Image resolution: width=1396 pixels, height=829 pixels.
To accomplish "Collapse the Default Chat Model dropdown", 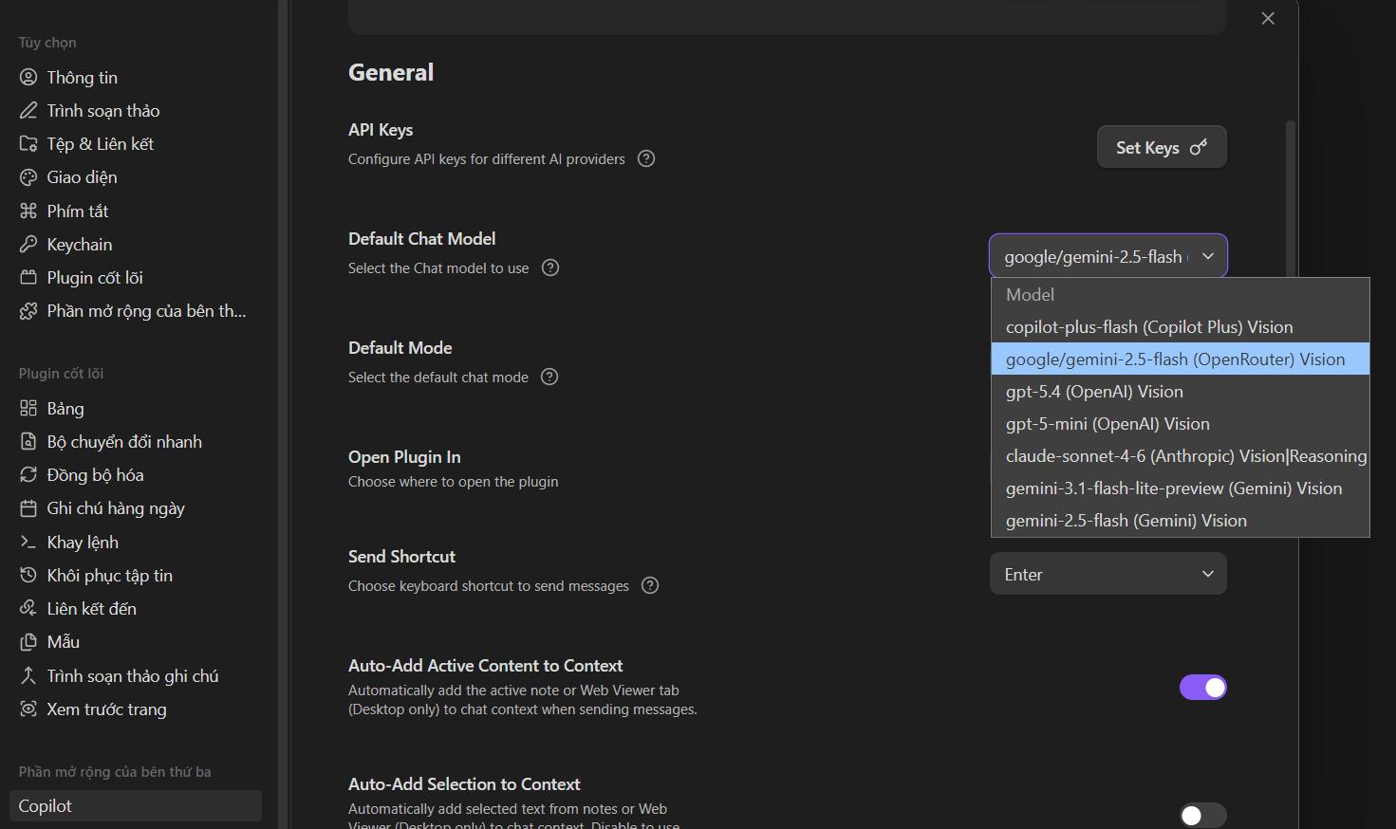I will pyautogui.click(x=1108, y=256).
